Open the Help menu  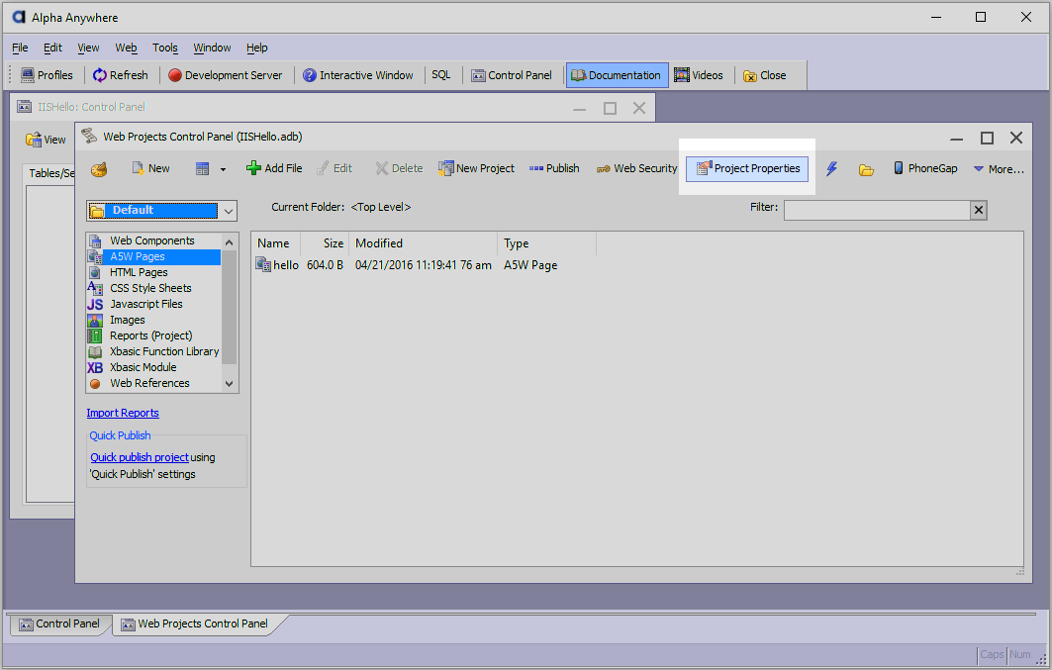click(x=256, y=48)
